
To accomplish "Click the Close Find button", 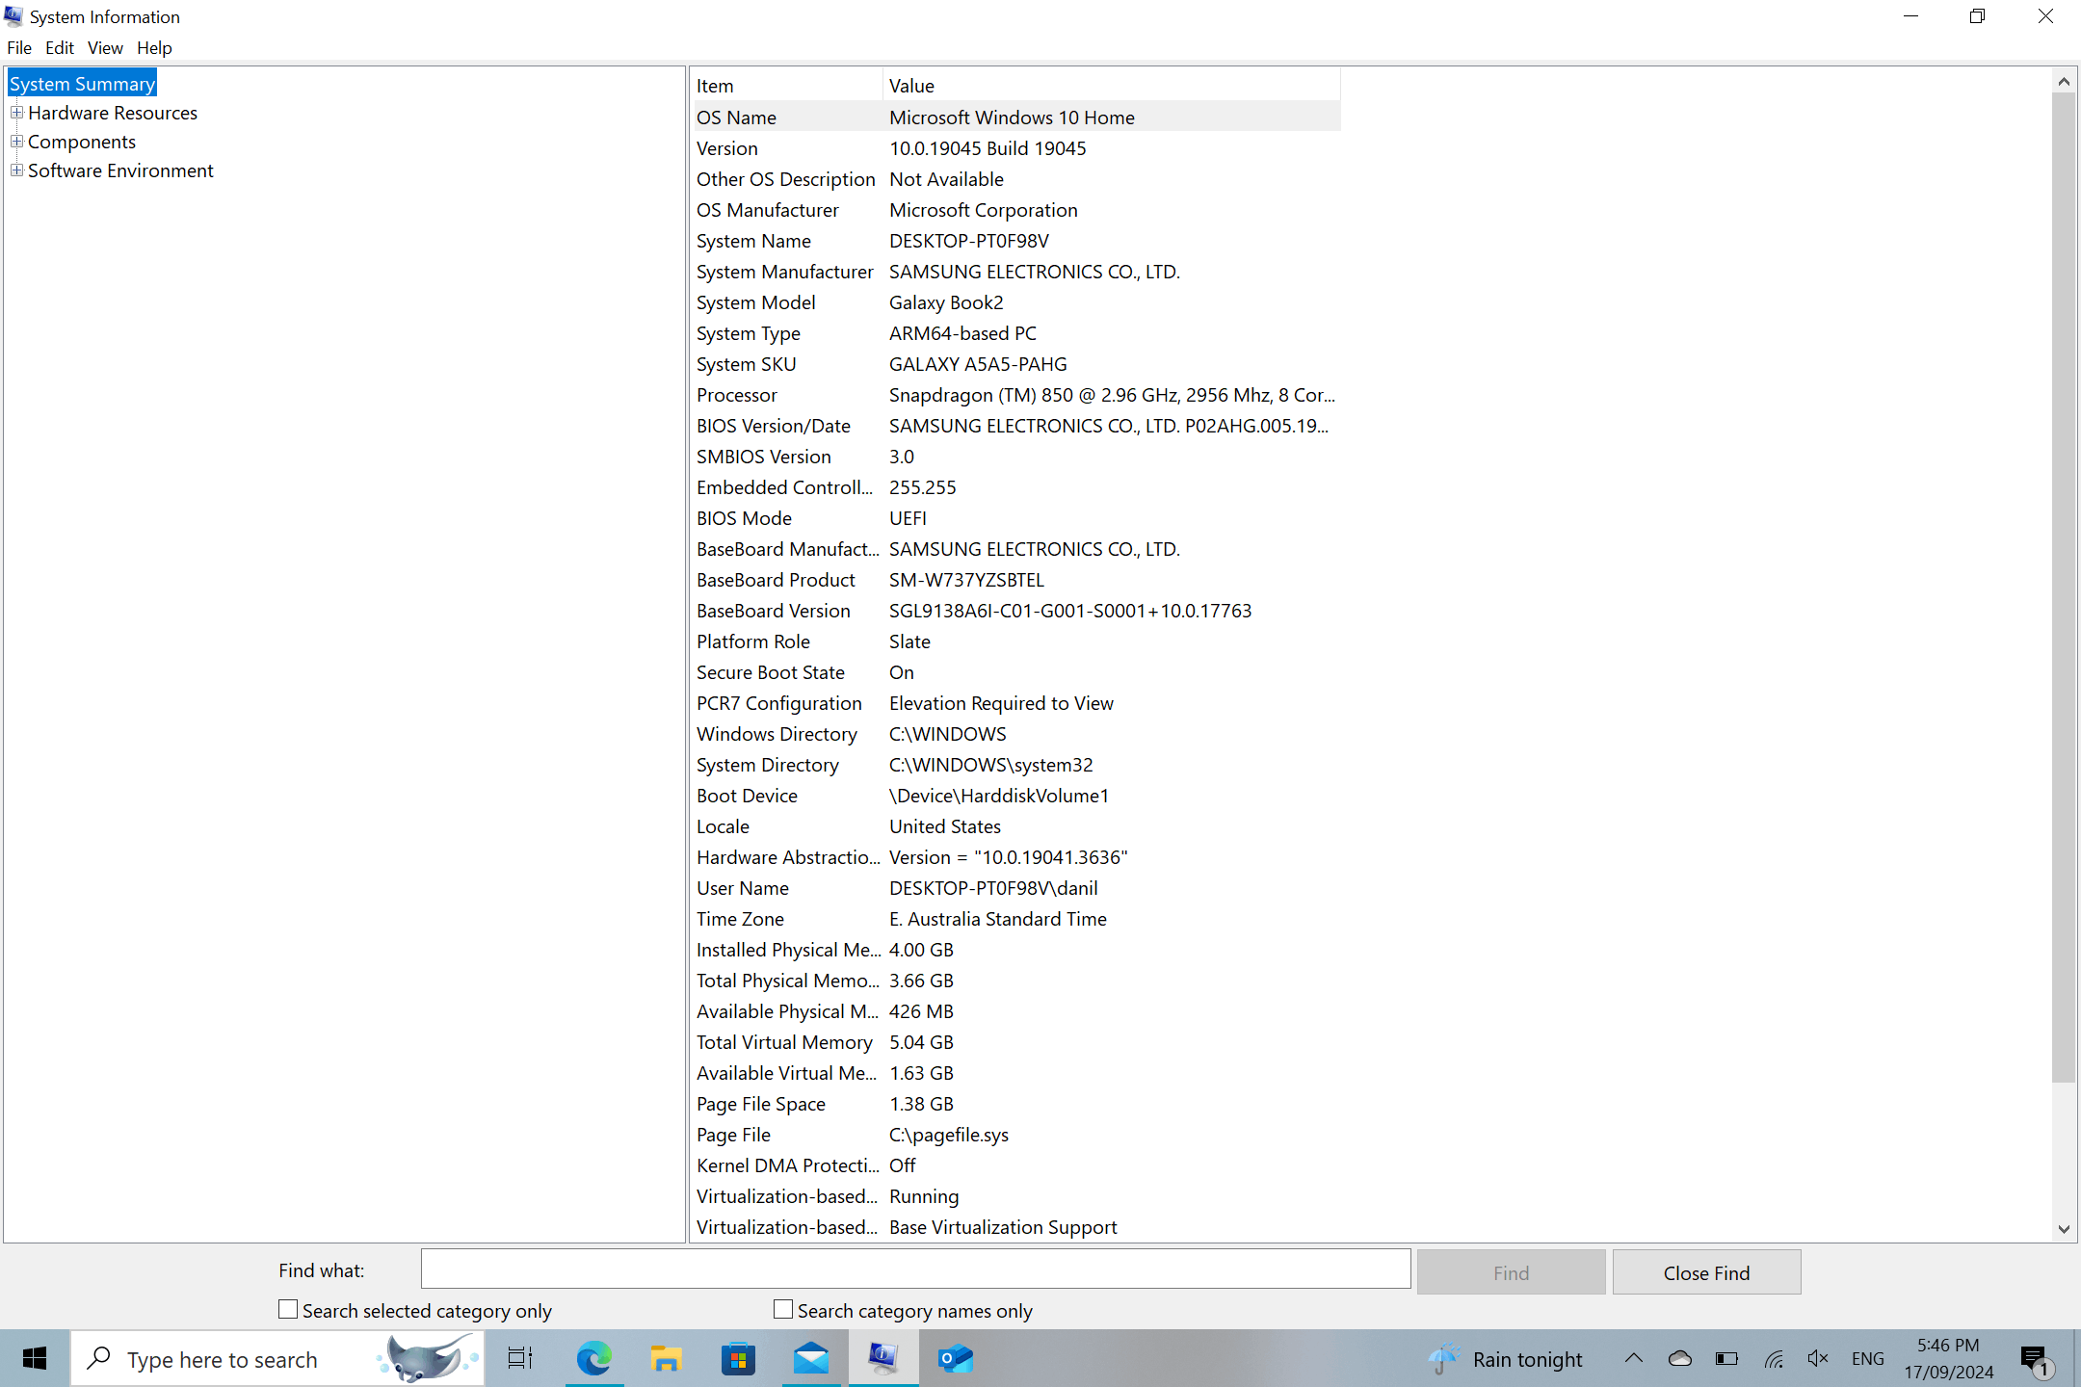I will 1706,1272.
